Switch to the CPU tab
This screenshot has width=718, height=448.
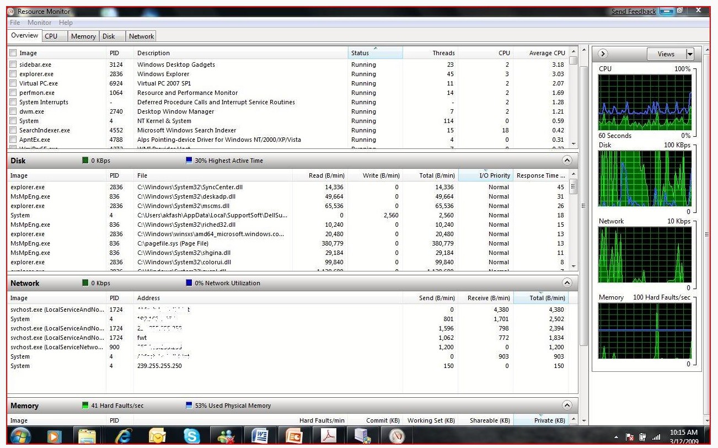pyautogui.click(x=51, y=36)
